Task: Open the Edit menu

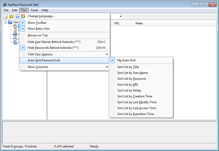Action: coord(15,10)
